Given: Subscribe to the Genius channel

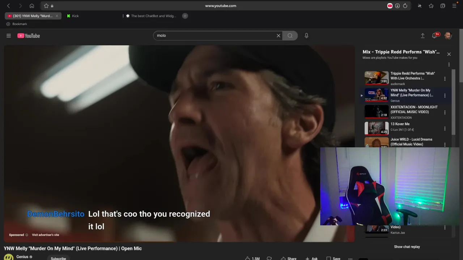Looking at the screenshot, I should [x=58, y=258].
